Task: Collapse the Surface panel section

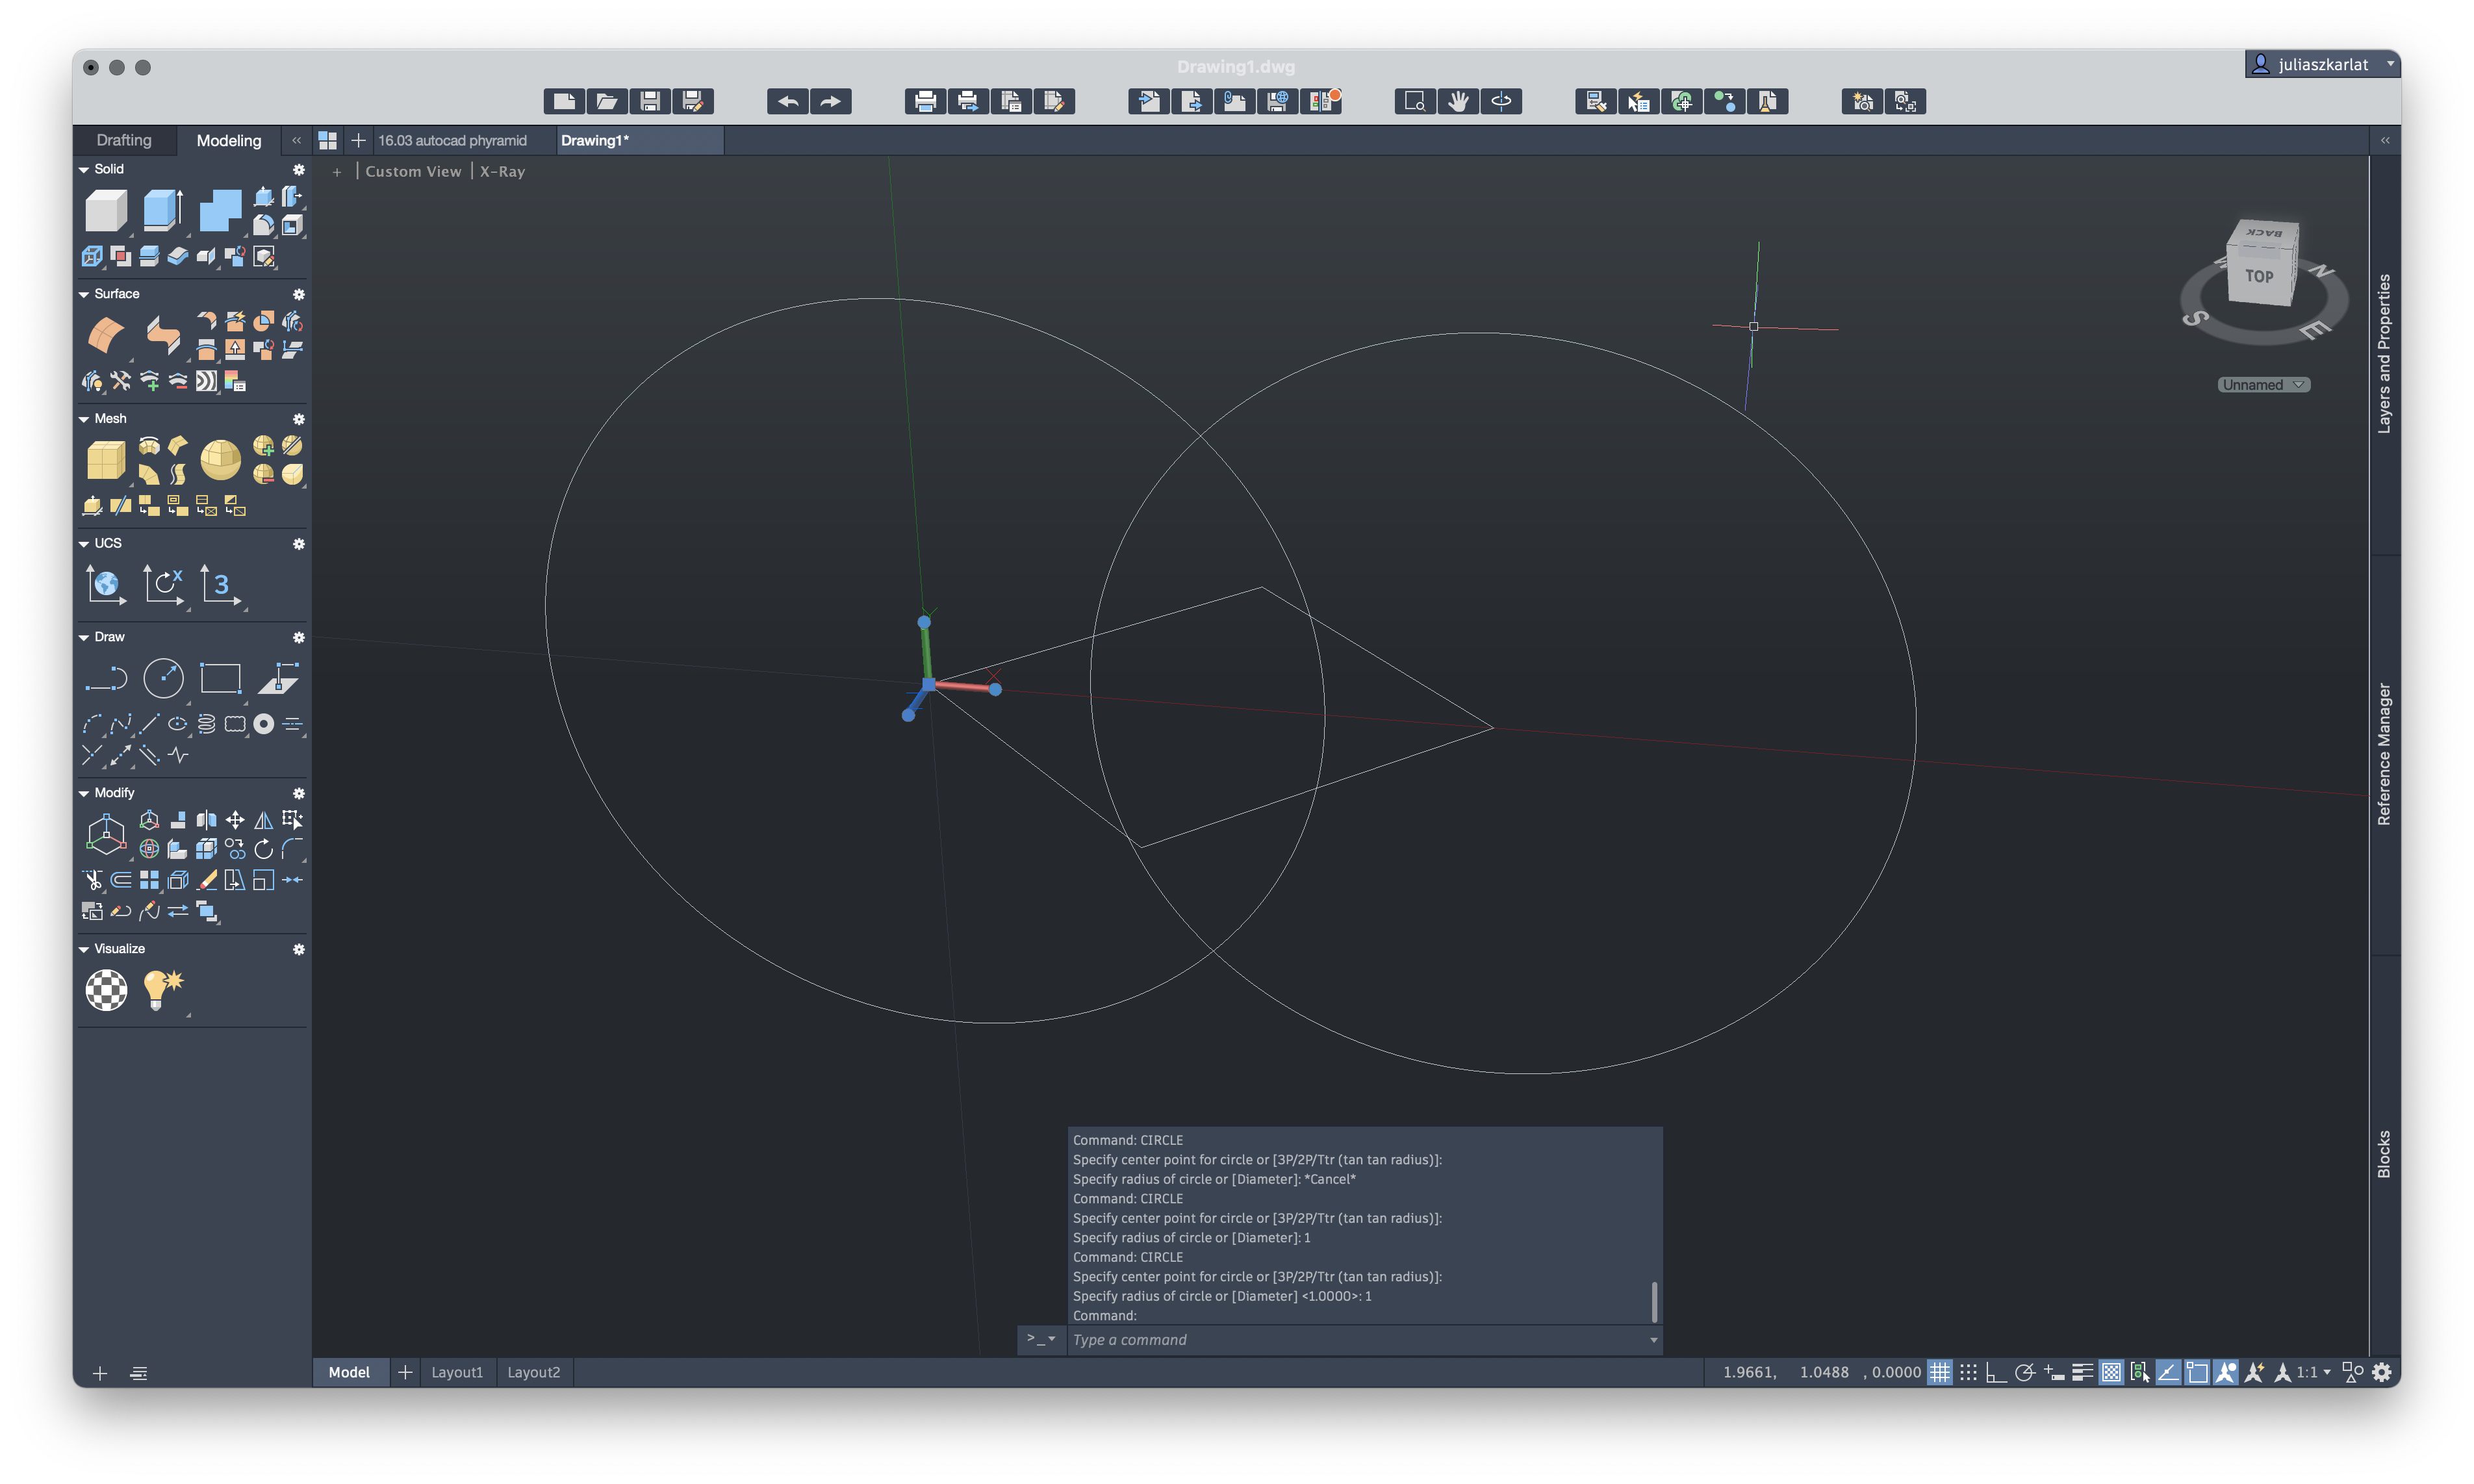Action: pyautogui.click(x=84, y=294)
